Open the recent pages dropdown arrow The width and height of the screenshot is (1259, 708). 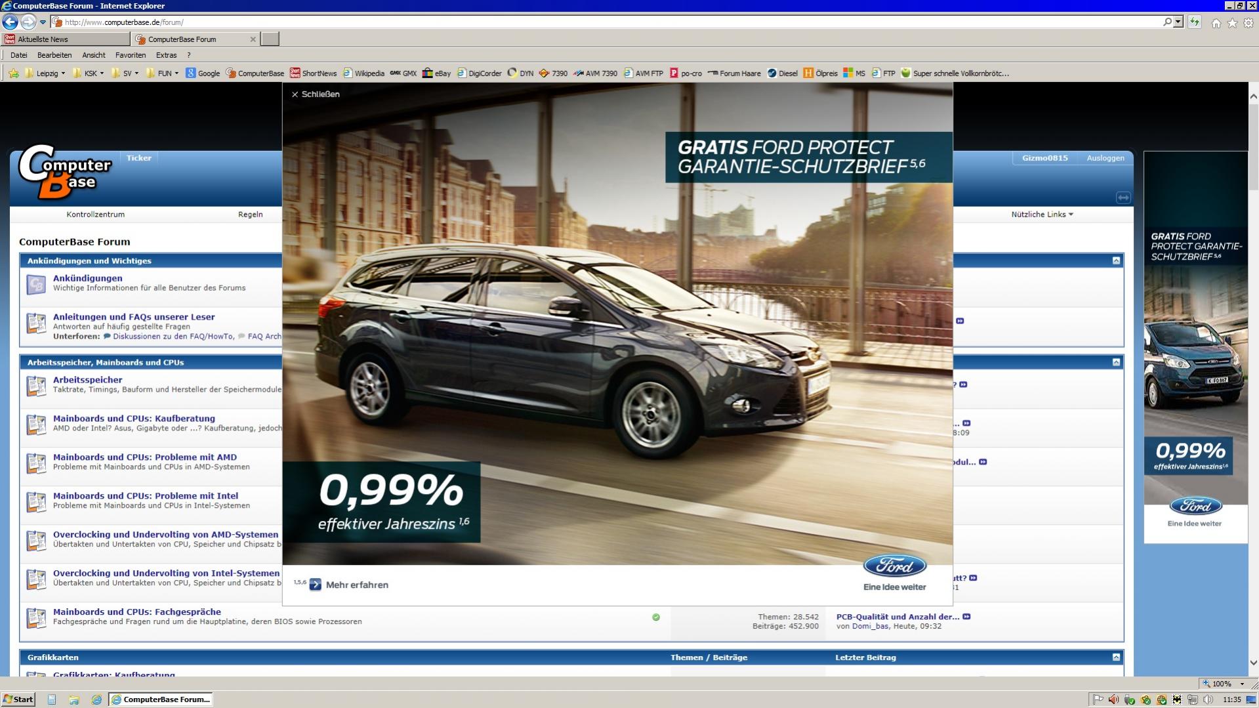[43, 22]
